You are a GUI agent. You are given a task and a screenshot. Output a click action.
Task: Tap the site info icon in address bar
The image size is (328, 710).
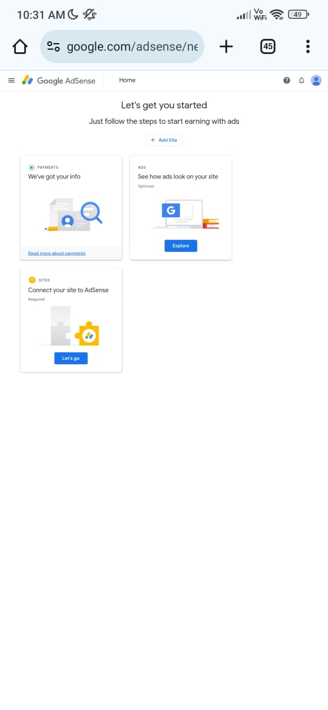(x=53, y=46)
